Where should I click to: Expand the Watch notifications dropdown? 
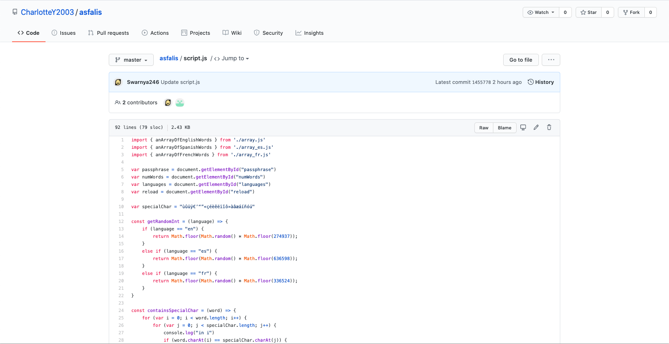click(x=541, y=13)
